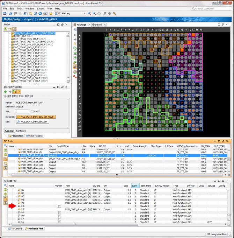Close the Package tab
Viewport: 234px width, 238px height.
pyautogui.click(x=89, y=25)
